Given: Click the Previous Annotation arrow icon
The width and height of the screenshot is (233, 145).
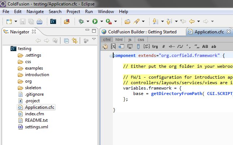Looking at the screenshot, I should [169, 21].
